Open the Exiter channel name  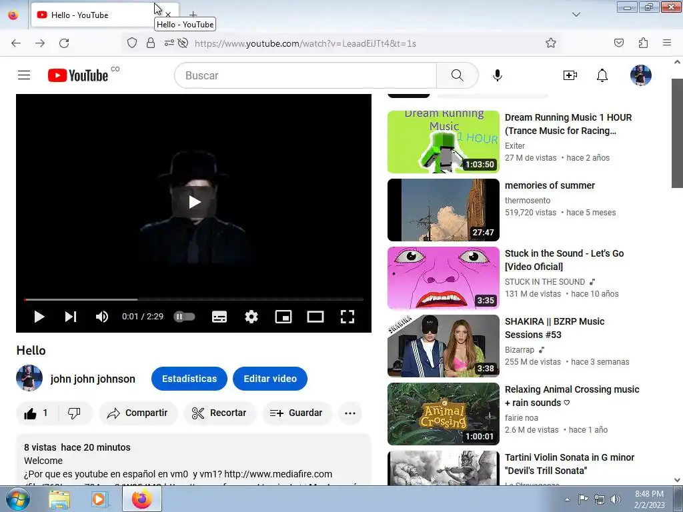point(515,145)
